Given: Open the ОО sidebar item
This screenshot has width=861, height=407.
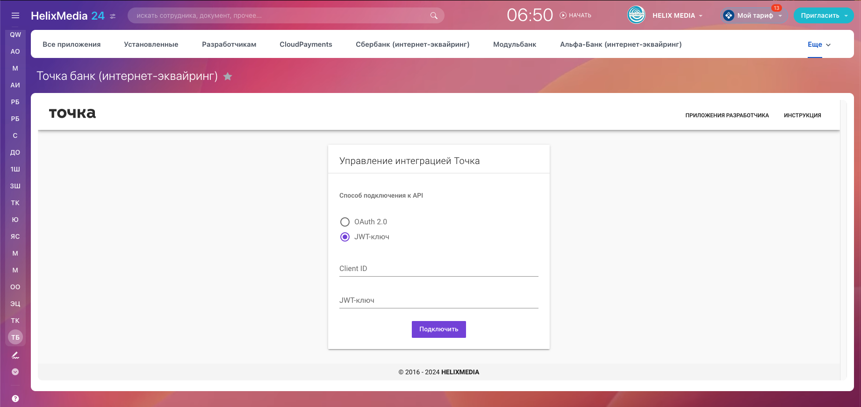Looking at the screenshot, I should [x=15, y=287].
